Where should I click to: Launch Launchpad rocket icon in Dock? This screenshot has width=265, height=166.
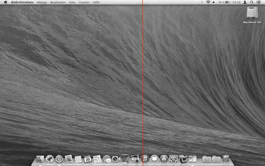point(50,159)
